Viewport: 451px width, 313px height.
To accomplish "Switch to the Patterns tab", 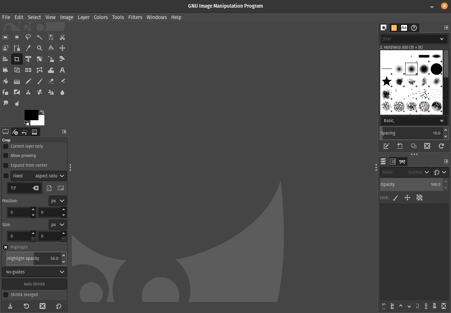I will coord(394,28).
